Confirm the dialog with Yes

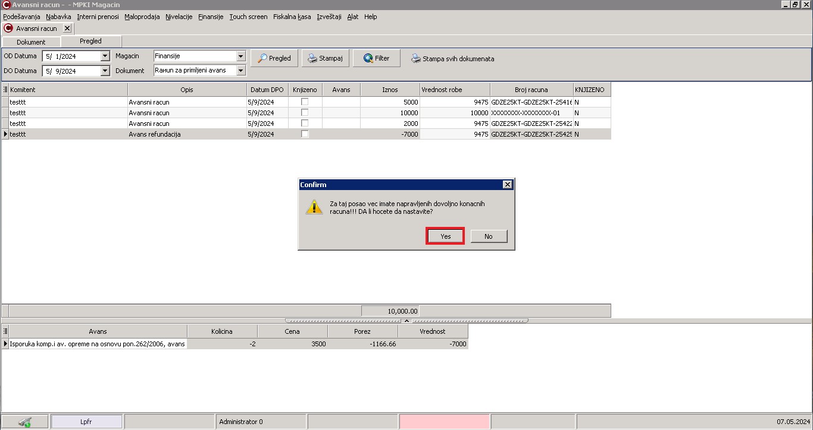point(446,236)
